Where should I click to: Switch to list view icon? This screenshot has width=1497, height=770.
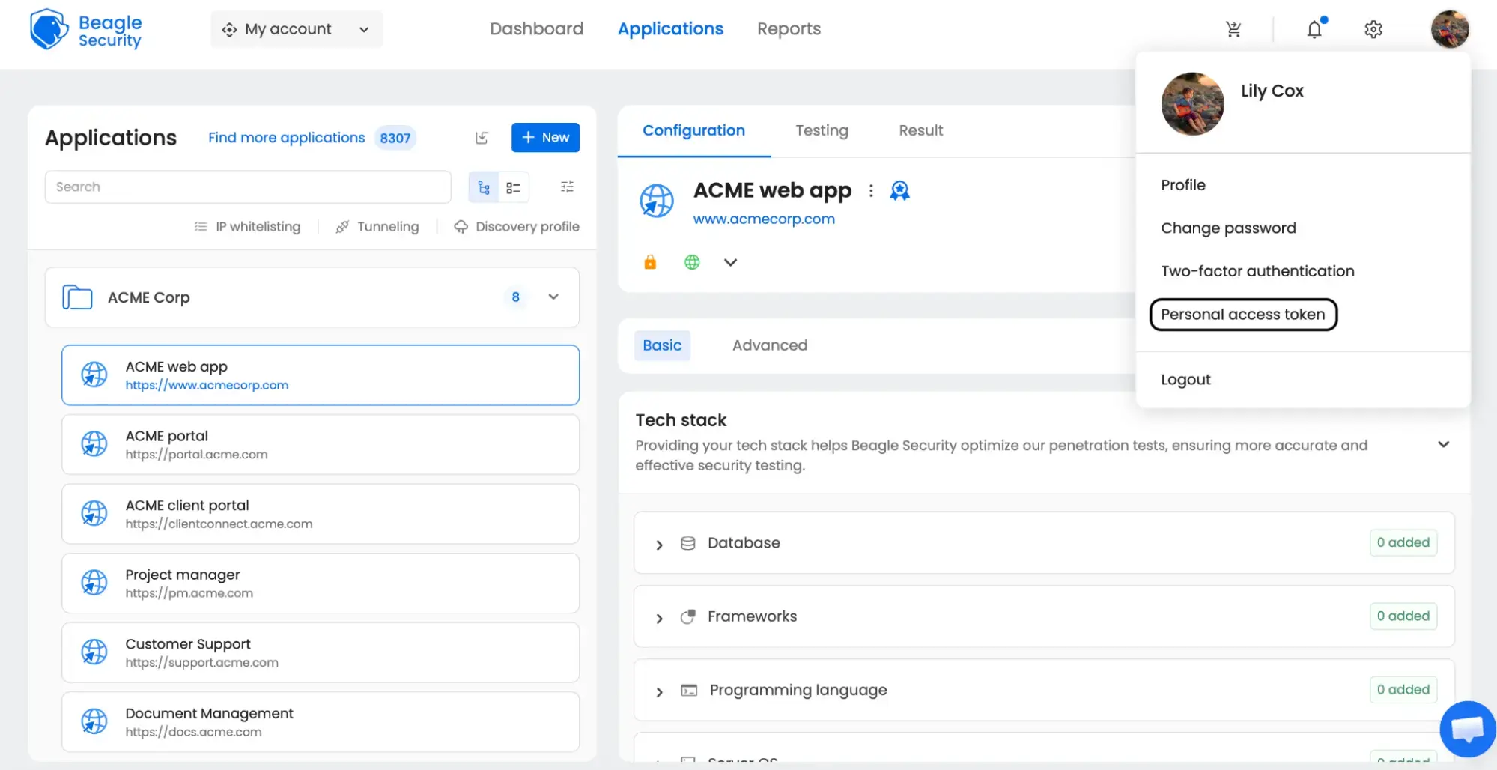point(514,187)
